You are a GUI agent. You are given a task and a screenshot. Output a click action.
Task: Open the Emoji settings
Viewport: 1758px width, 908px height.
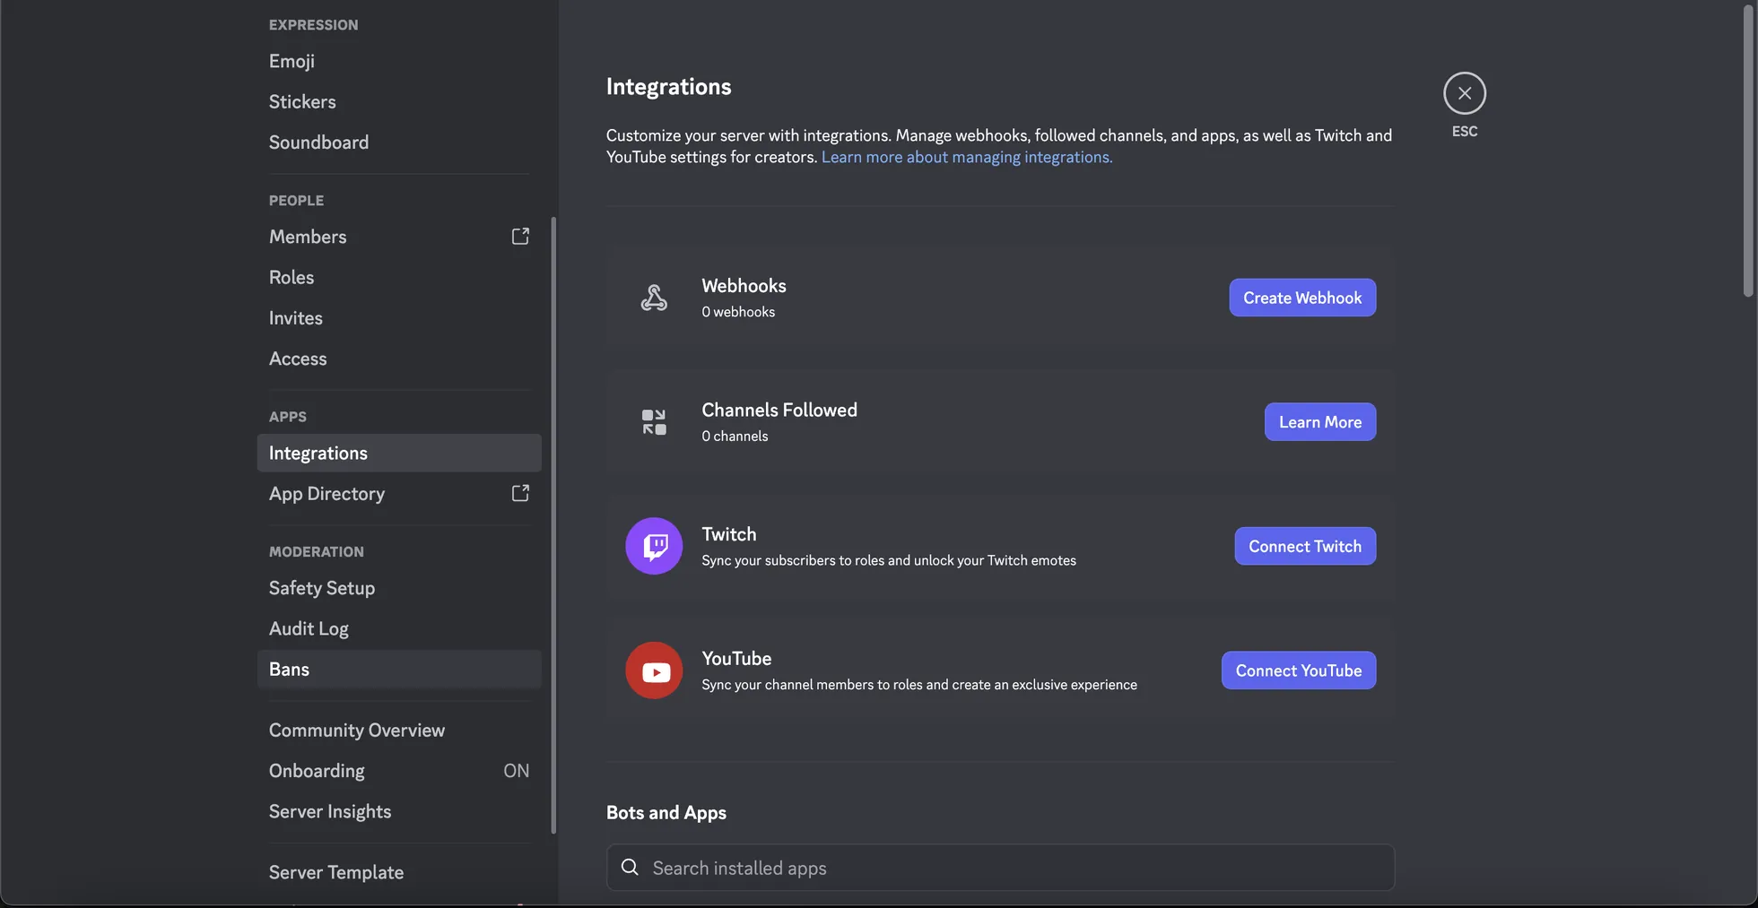tap(399, 61)
